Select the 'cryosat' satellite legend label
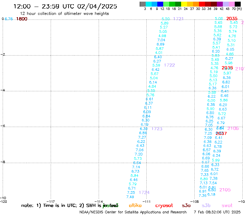This screenshot has height=215, width=245. coord(164,205)
